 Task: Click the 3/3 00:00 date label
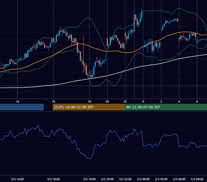(x=143, y=179)
